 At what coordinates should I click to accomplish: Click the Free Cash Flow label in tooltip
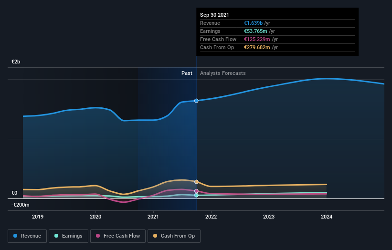click(x=218, y=39)
